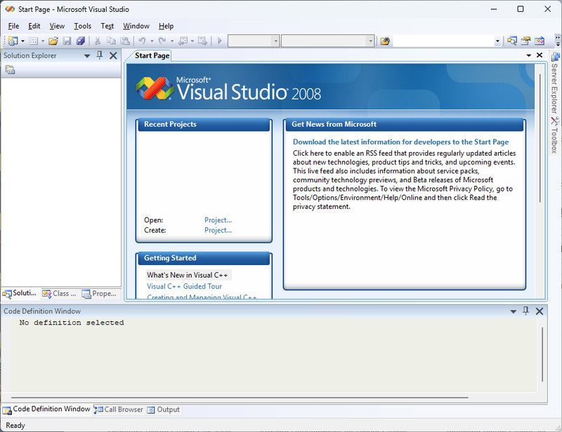
Task: Switch to the Solution Explorer bottom tab
Action: 20,293
